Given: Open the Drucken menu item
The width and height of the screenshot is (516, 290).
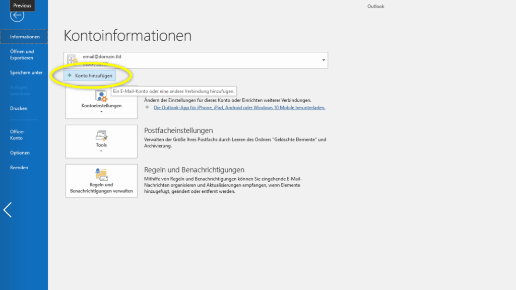Looking at the screenshot, I should click(x=19, y=108).
